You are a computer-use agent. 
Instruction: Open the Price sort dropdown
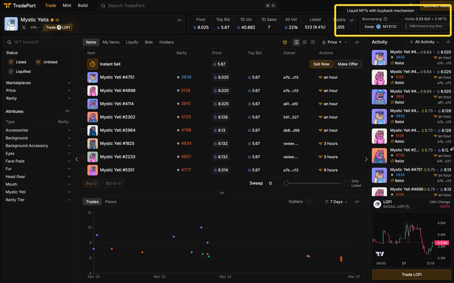click(x=334, y=42)
